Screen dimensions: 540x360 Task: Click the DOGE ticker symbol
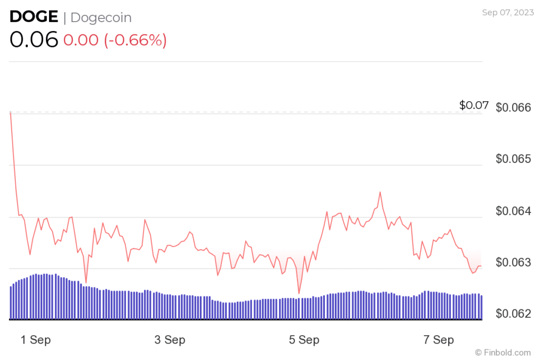pyautogui.click(x=34, y=17)
